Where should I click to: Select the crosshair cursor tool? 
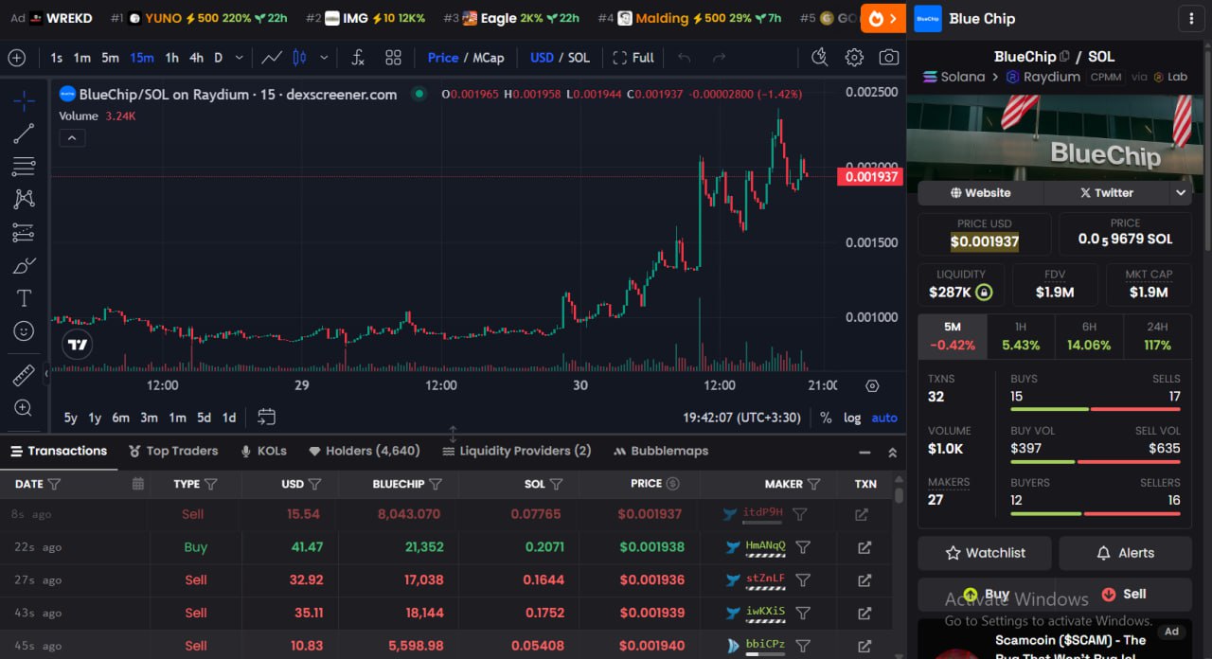pos(24,100)
